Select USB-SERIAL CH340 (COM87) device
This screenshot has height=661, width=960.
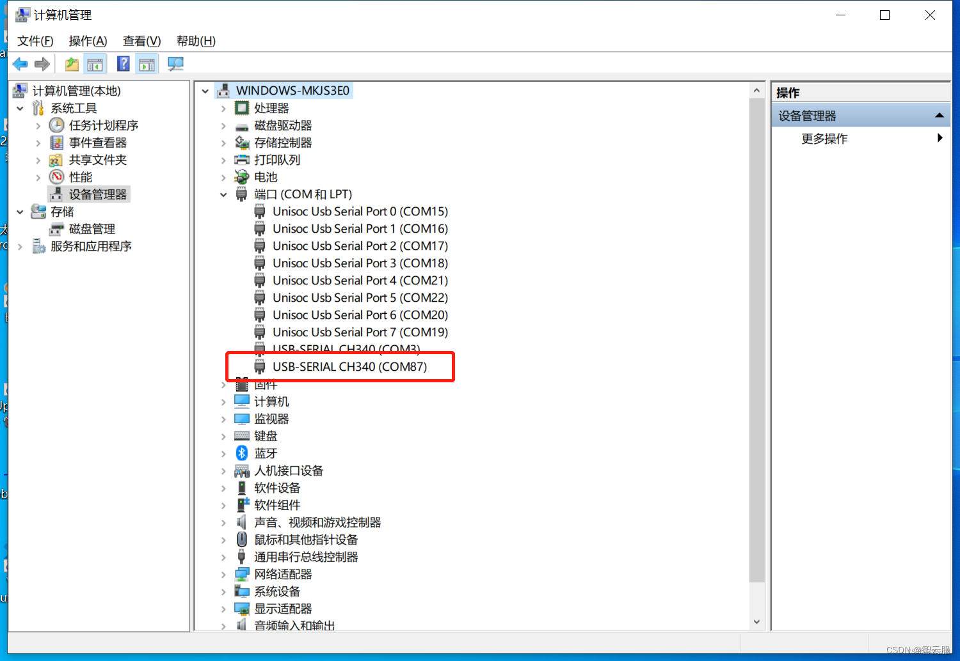[350, 367]
